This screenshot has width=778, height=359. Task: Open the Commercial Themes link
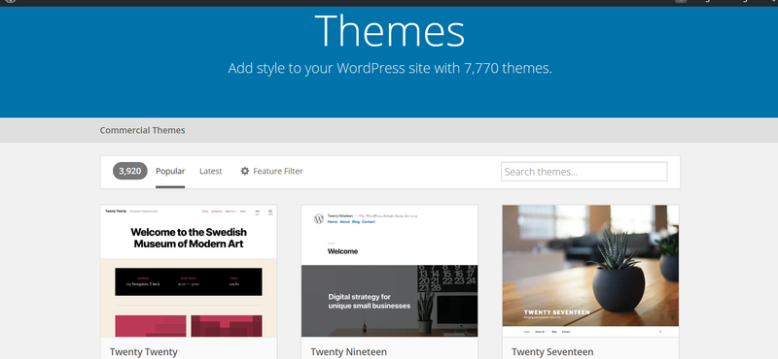click(142, 130)
